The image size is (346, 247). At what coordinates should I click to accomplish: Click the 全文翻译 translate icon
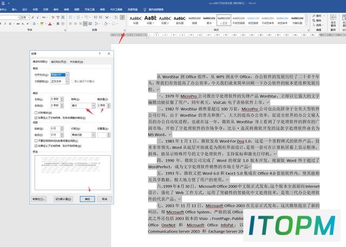[x=333, y=21]
